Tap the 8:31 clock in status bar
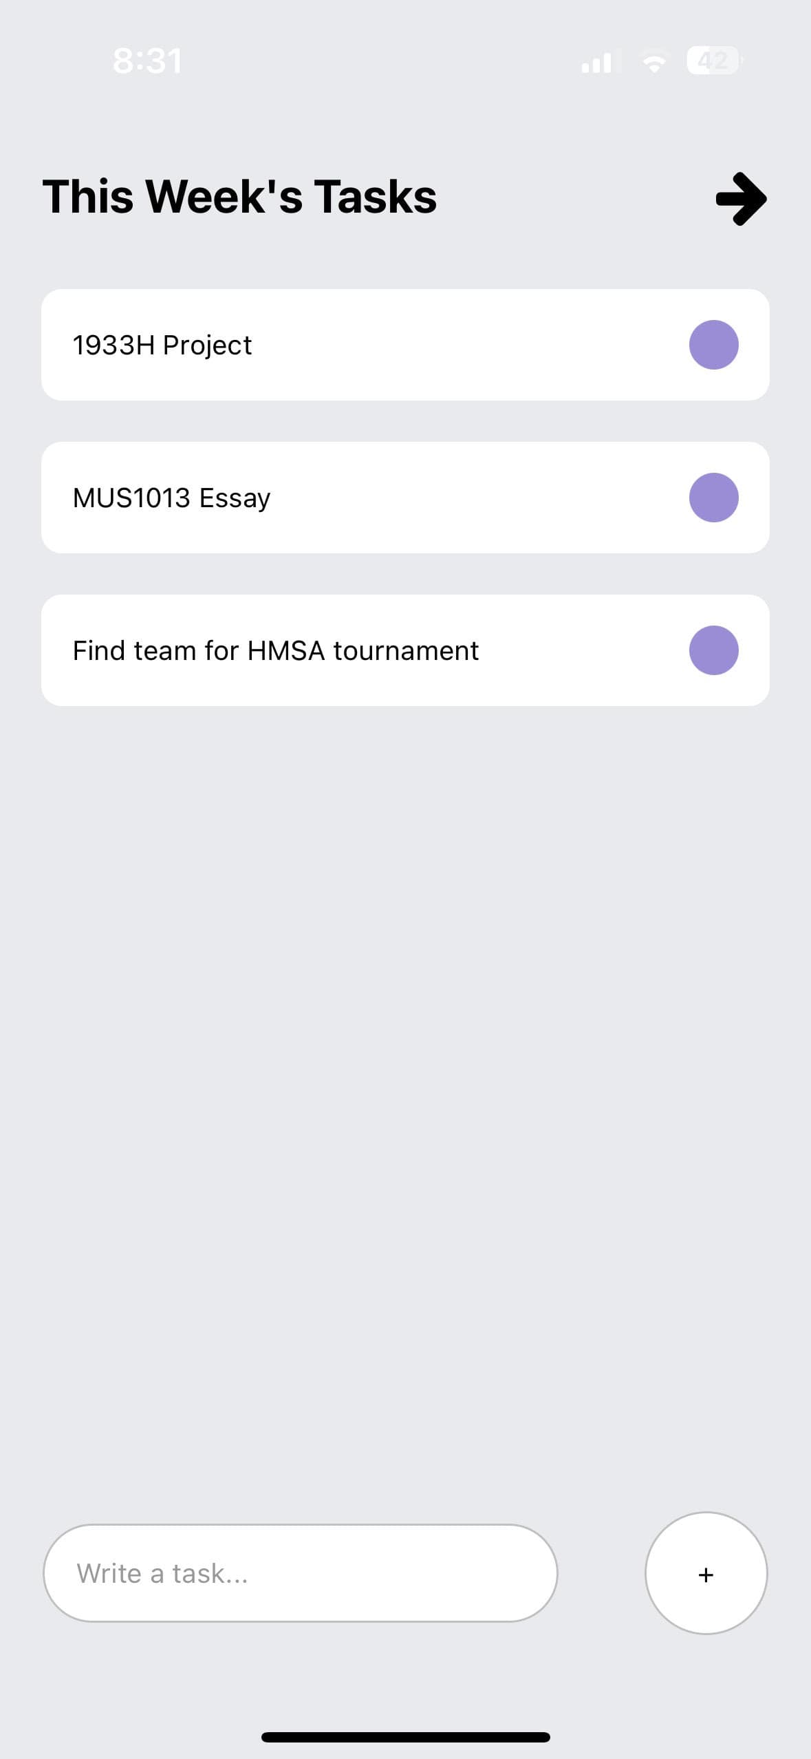Screen dimensions: 811x1759 point(147,61)
